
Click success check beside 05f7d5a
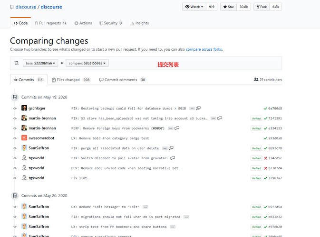[265, 207]
